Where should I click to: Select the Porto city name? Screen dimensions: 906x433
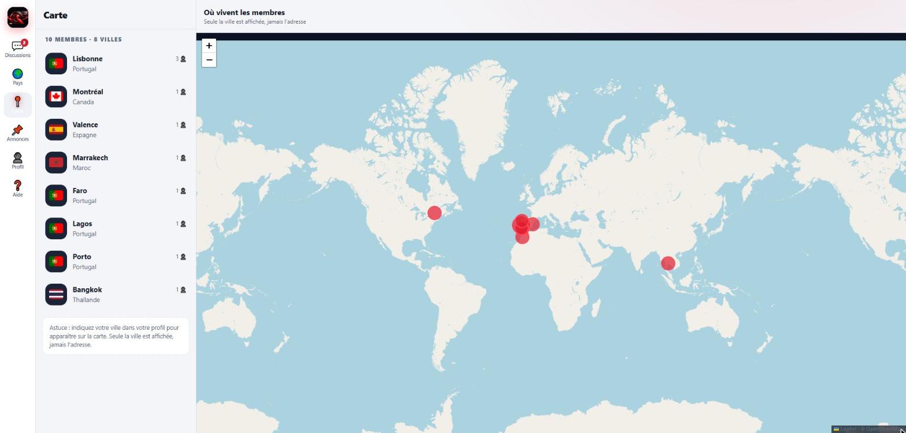click(x=81, y=257)
